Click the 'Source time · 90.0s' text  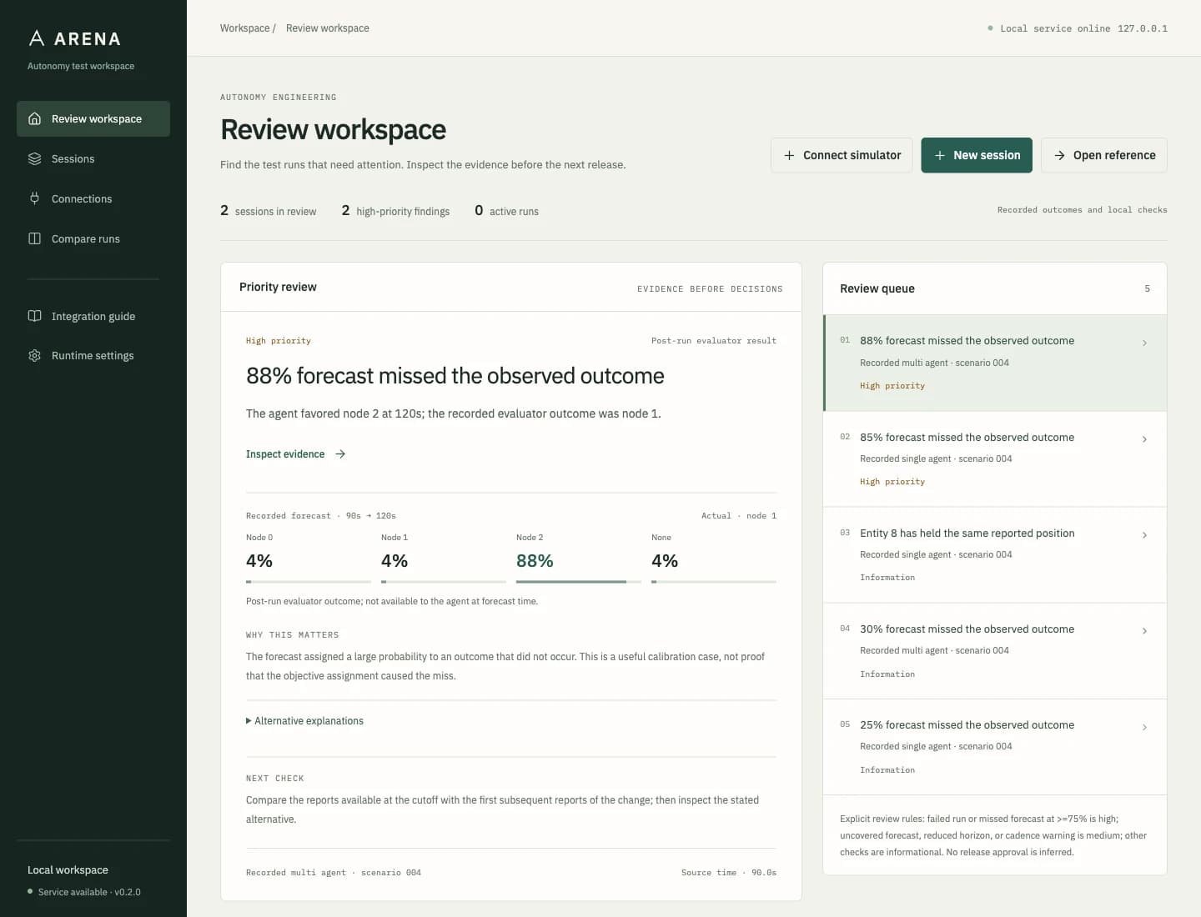tap(729, 873)
